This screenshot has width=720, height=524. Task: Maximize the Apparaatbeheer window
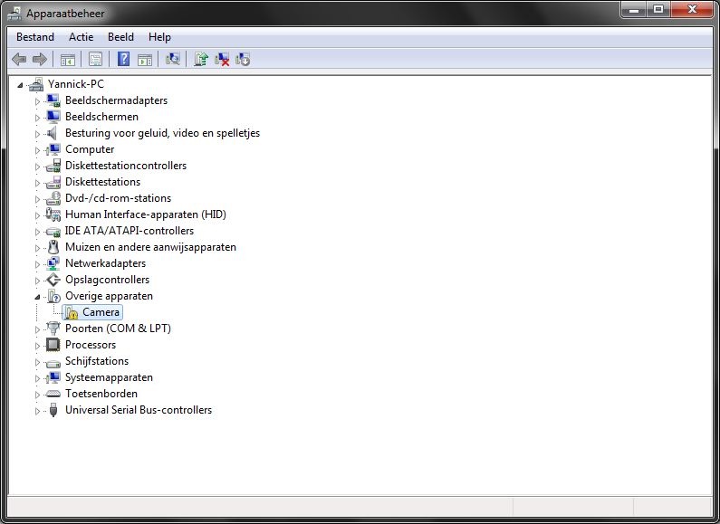tap(658, 9)
